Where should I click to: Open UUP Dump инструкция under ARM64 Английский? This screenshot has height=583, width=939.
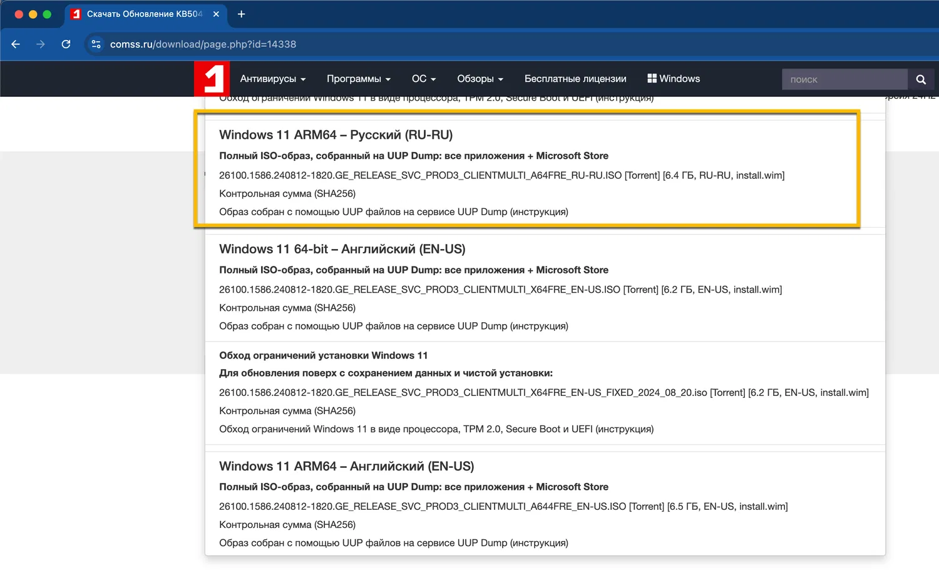coord(539,543)
